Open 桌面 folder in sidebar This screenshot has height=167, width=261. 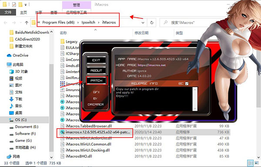(16, 113)
